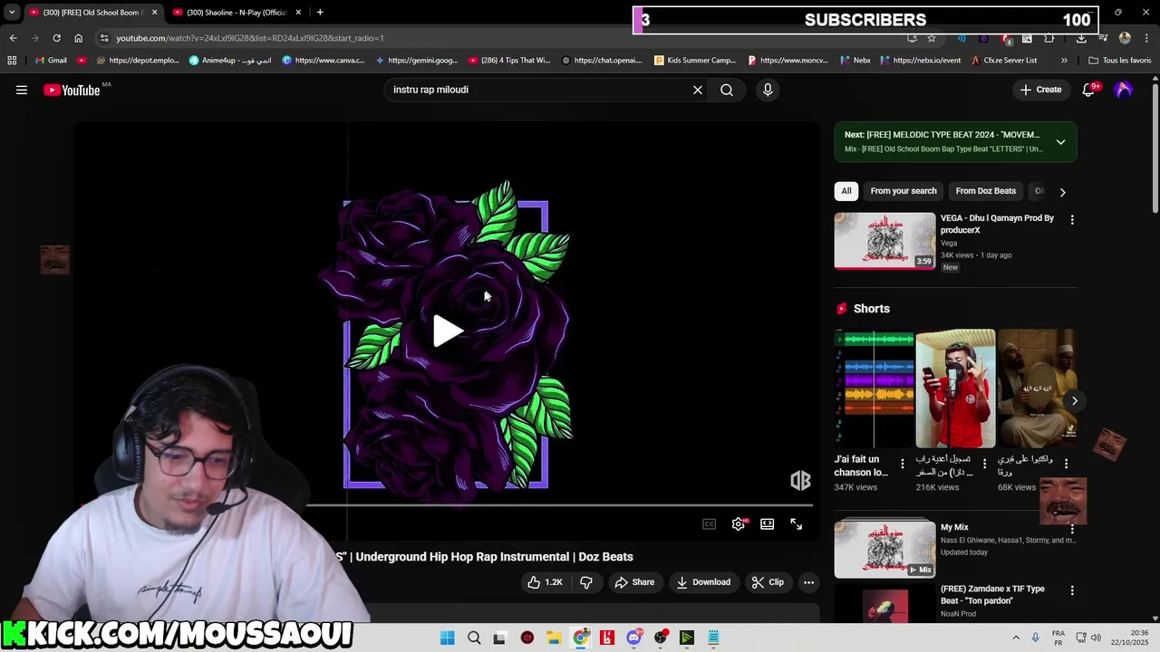Clear the YouTube search box text
The height and width of the screenshot is (652, 1160).
[x=697, y=90]
